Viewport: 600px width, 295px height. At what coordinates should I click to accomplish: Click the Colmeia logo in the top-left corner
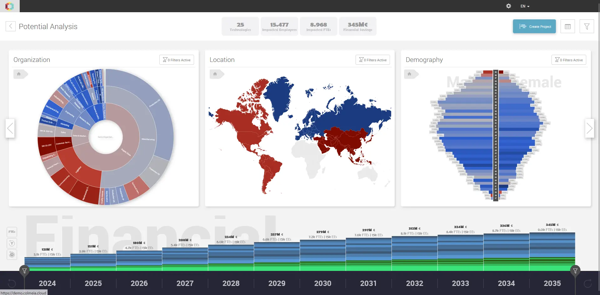[10, 6]
